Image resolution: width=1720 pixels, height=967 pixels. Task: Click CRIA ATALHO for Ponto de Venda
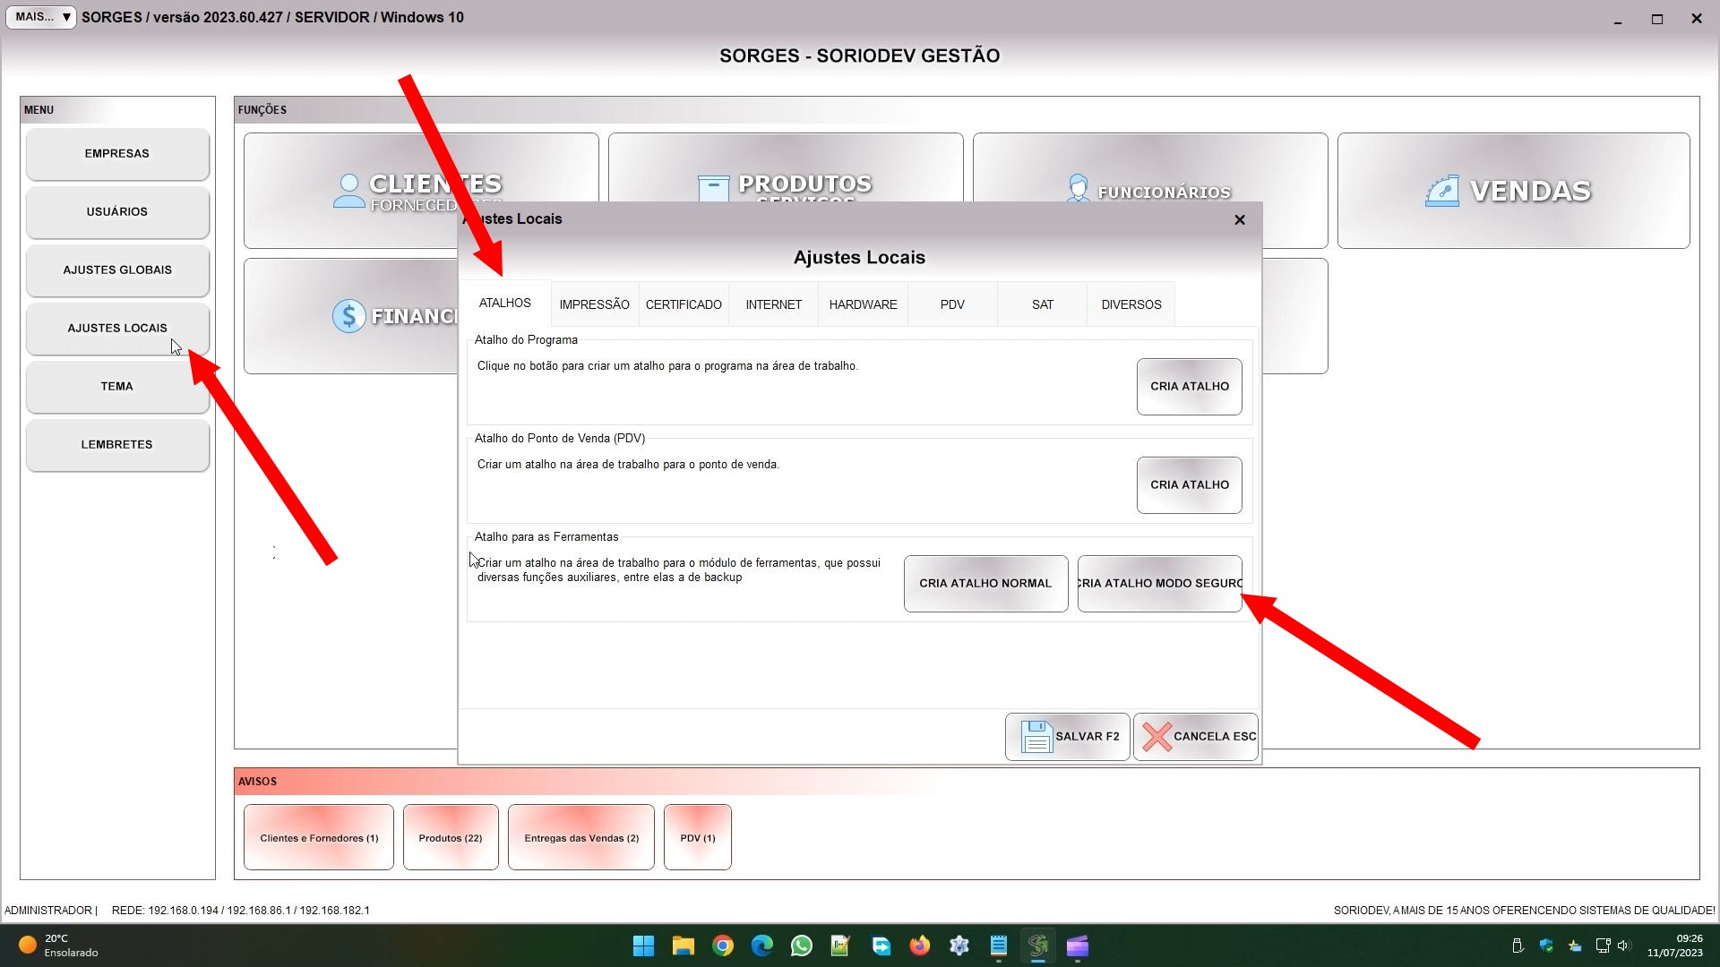(x=1190, y=485)
